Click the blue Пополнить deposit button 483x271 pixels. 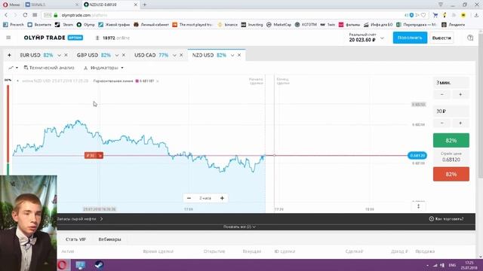click(410, 38)
